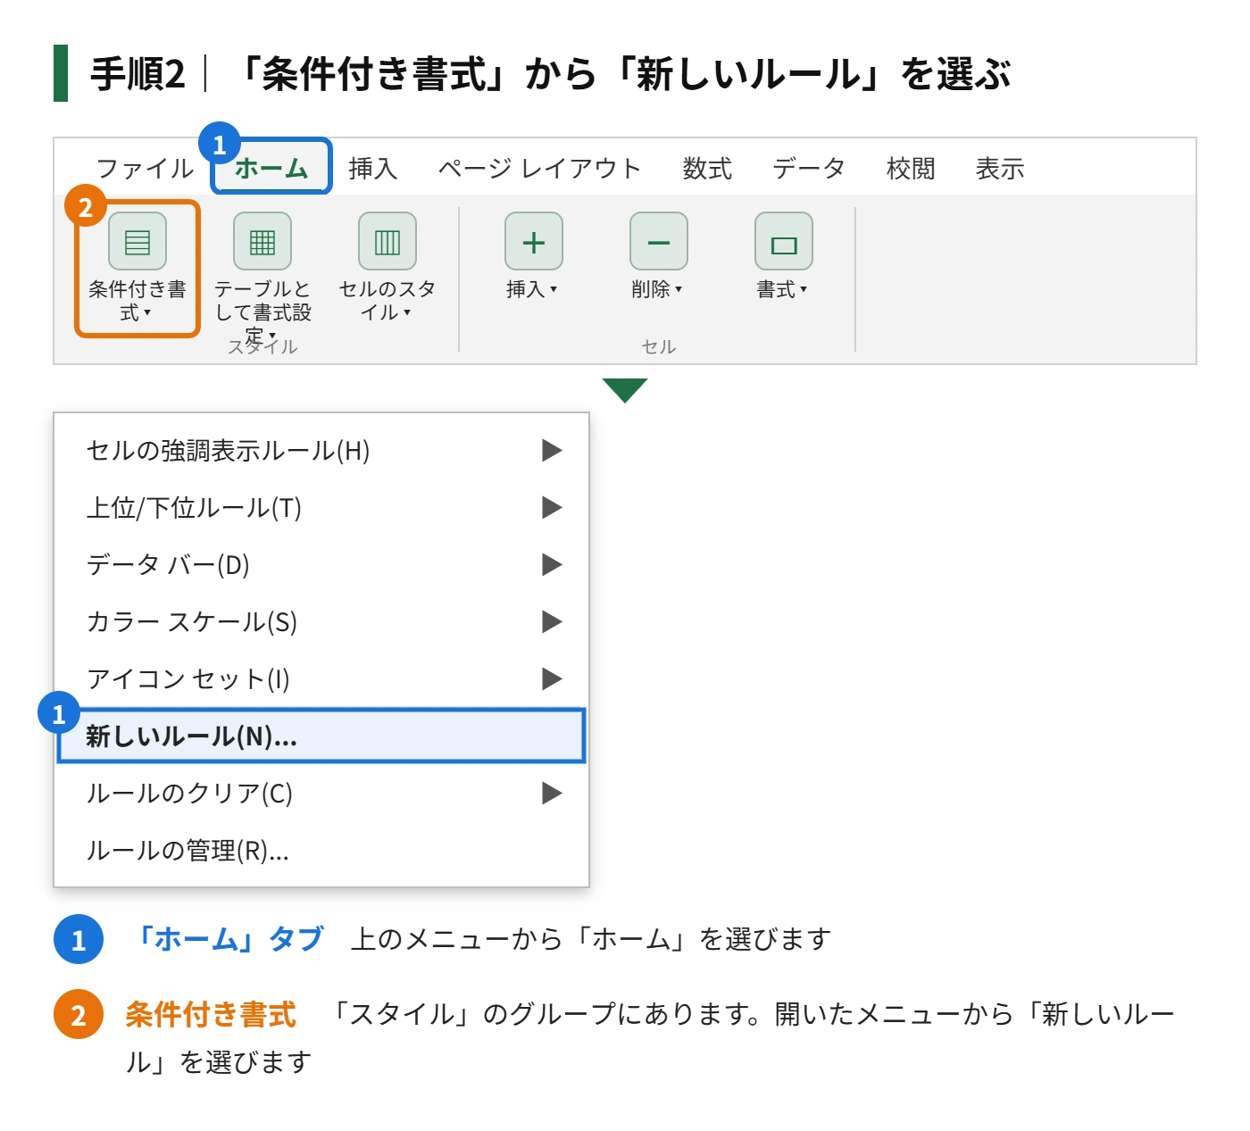Select ルールの管理(R)... menu item
This screenshot has height=1131, width=1250.
coord(321,851)
